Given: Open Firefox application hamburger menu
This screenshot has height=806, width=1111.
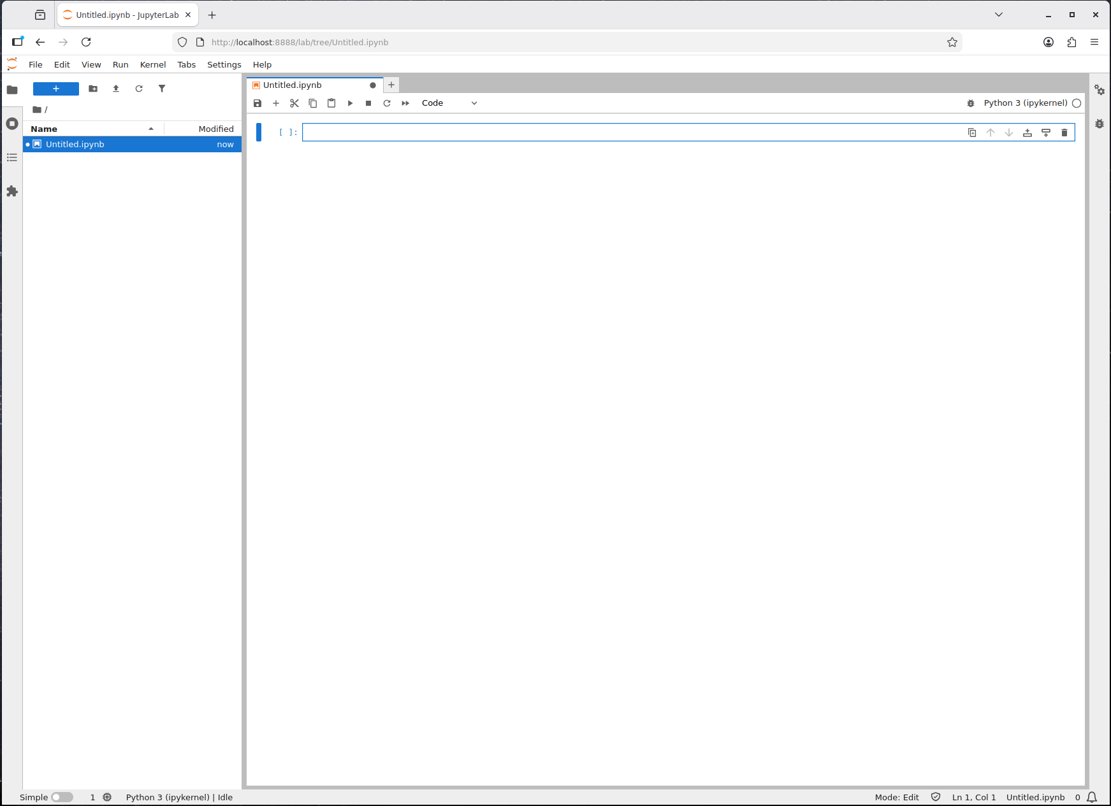Looking at the screenshot, I should pyautogui.click(x=1094, y=42).
